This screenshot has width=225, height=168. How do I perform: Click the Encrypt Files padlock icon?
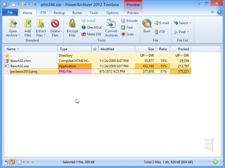click(72, 23)
